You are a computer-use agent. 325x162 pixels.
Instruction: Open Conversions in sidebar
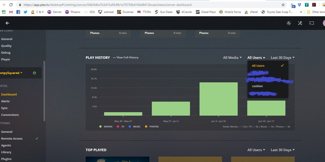[10, 115]
